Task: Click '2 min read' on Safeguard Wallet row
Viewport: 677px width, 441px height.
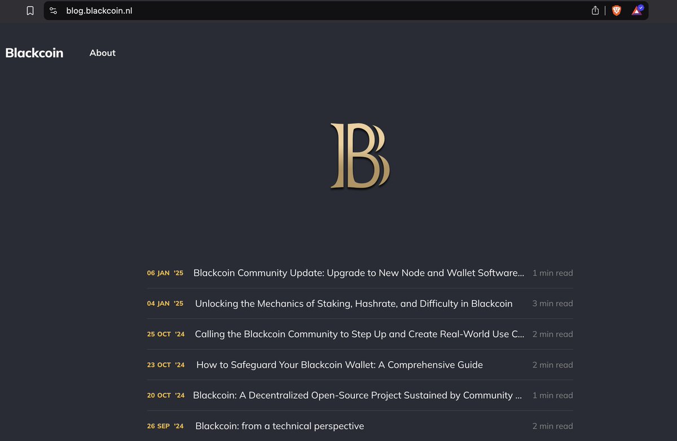Action: pos(553,365)
